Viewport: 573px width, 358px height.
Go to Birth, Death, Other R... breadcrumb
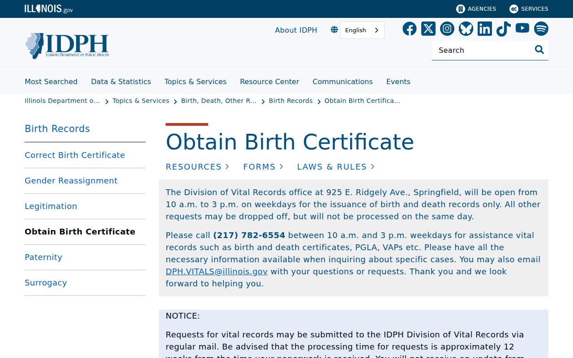point(219,101)
